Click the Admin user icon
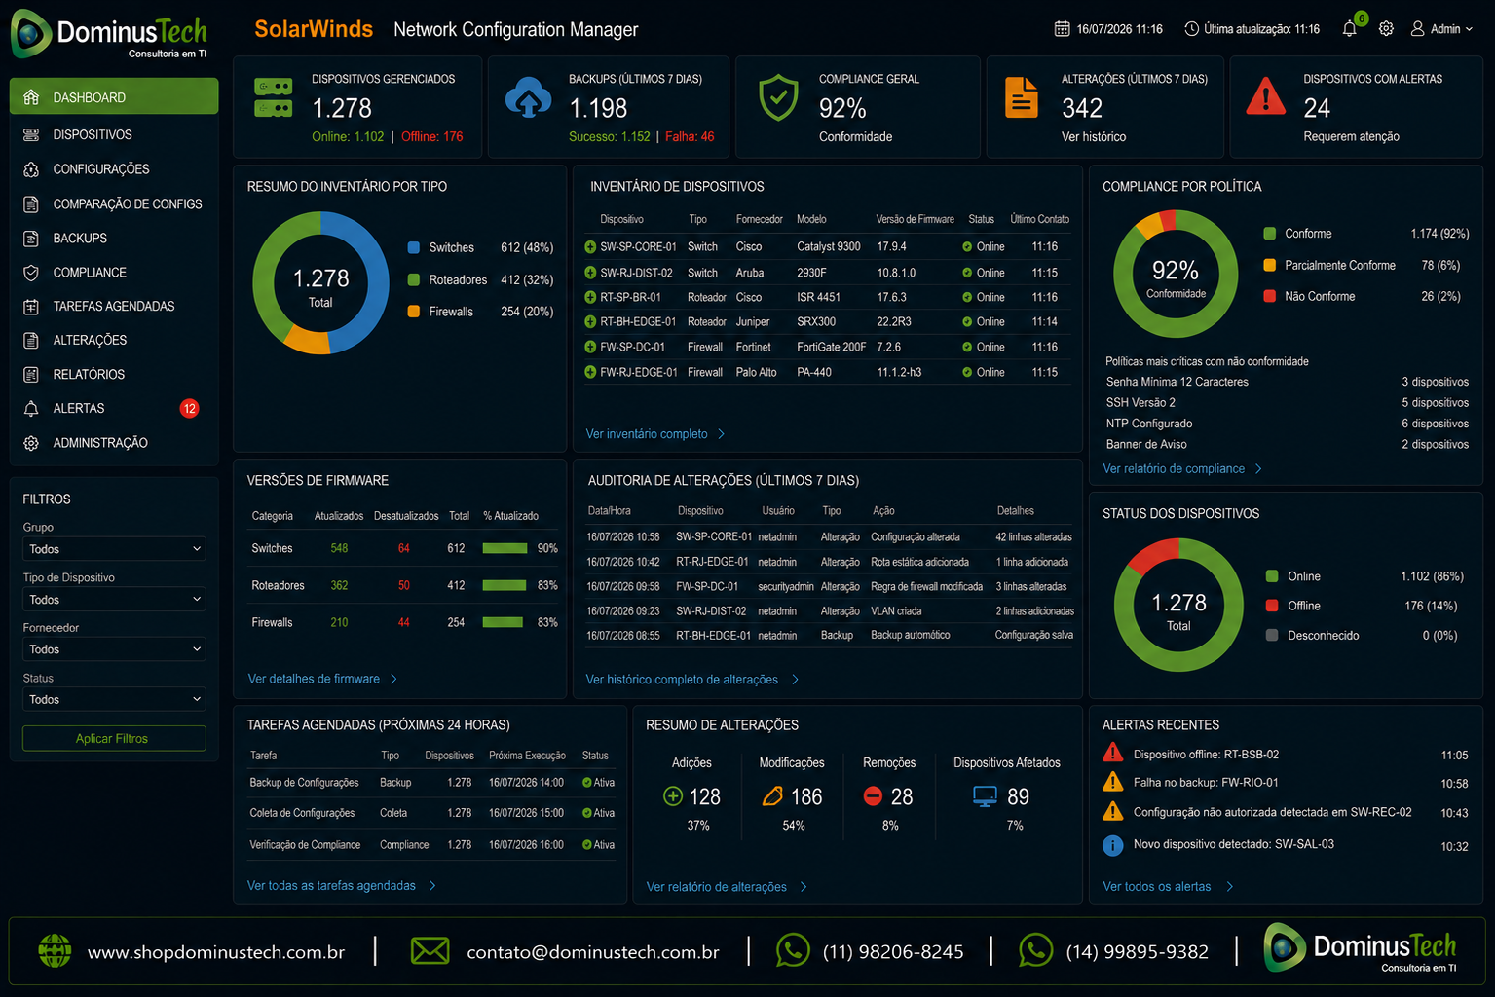 (1418, 29)
